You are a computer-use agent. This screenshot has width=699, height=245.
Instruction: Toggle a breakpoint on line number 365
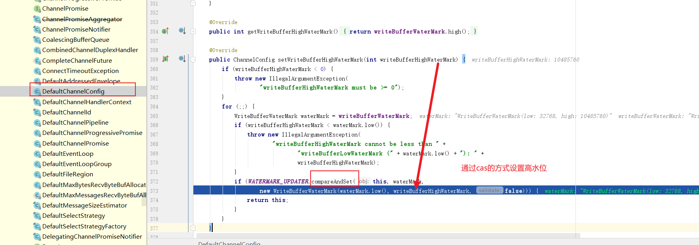point(154,116)
